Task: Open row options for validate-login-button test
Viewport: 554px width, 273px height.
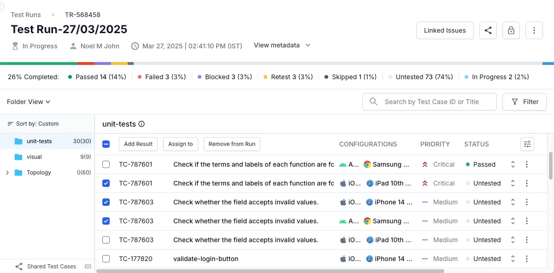Action: pos(527,259)
